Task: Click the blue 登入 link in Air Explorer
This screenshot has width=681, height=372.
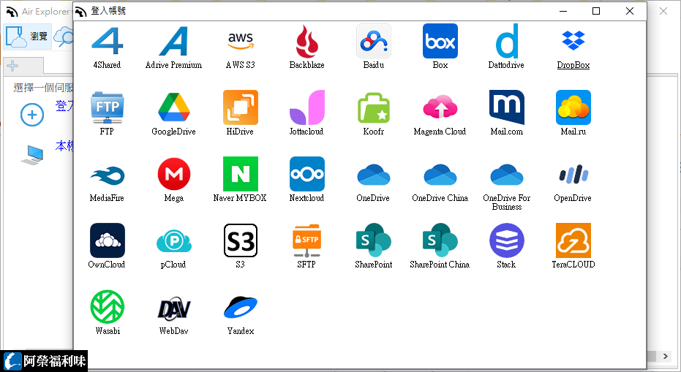Action: click(x=64, y=105)
